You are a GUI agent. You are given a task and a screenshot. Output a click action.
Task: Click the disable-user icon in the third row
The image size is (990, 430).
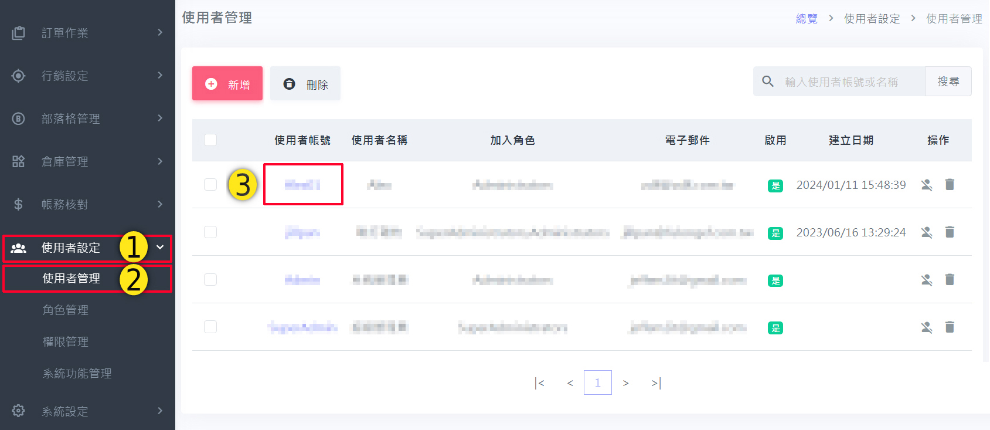[926, 280]
